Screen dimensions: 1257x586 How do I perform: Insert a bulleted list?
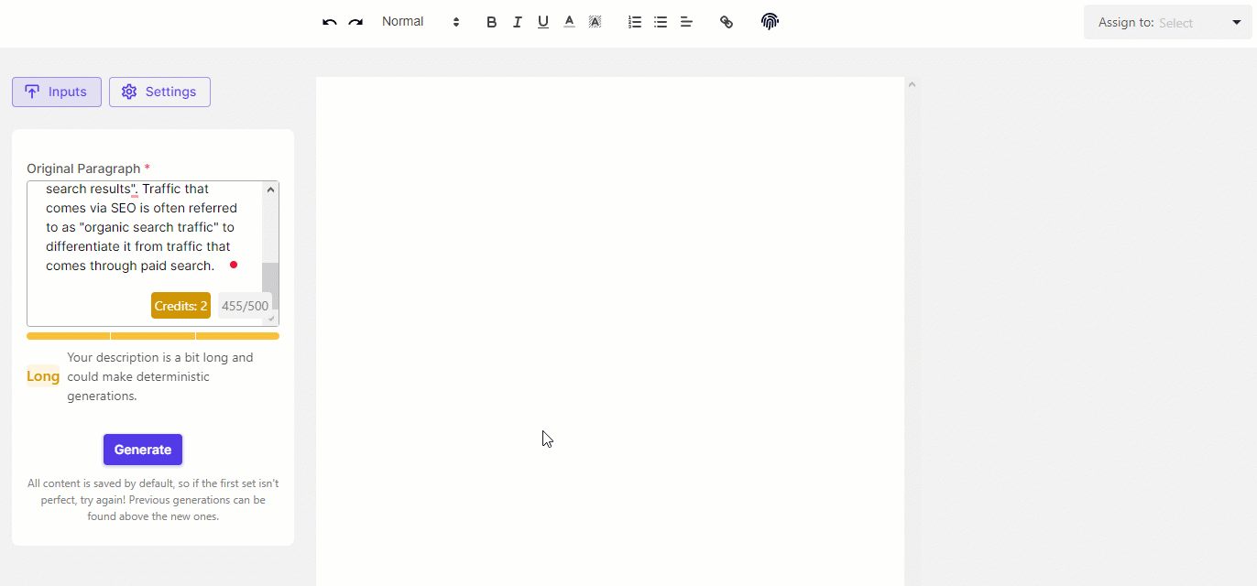(661, 22)
